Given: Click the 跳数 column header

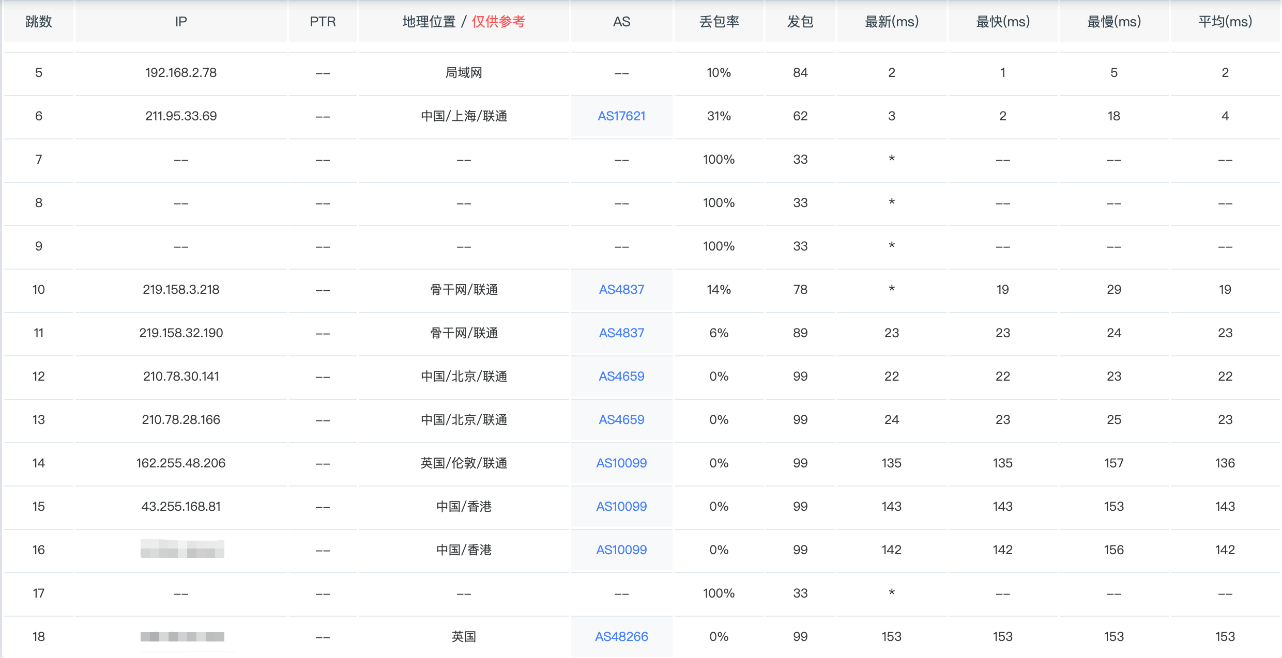Looking at the screenshot, I should coord(39,22).
